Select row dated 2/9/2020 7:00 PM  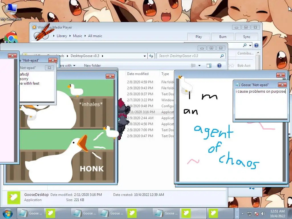coord(150,130)
